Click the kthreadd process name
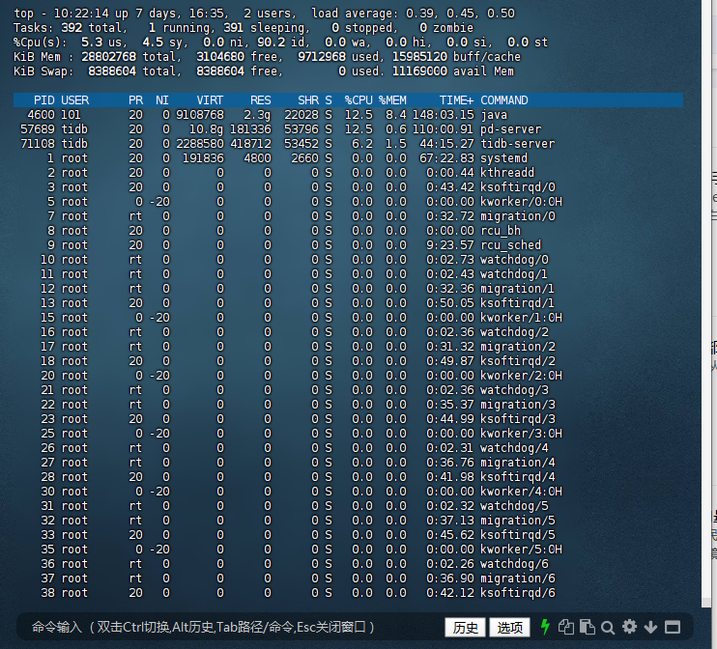The image size is (717, 649). click(507, 173)
